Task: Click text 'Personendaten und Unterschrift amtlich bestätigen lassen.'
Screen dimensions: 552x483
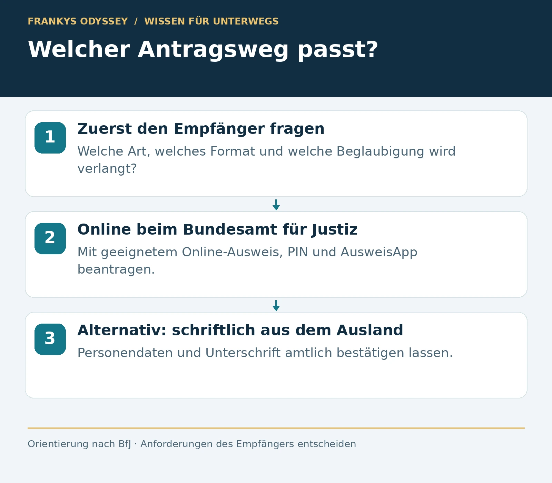Action: 265,353
